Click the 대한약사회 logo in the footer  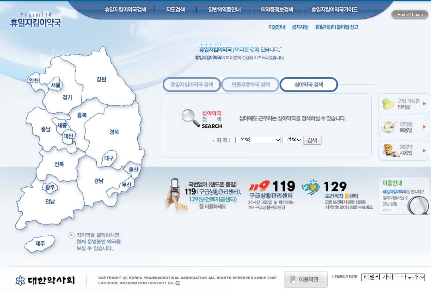(45, 280)
